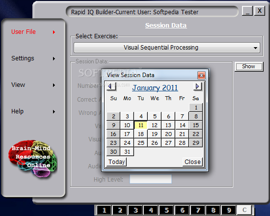Click number key 4 on bottom keypad
Screen dimensions: 270x216
[151, 210]
